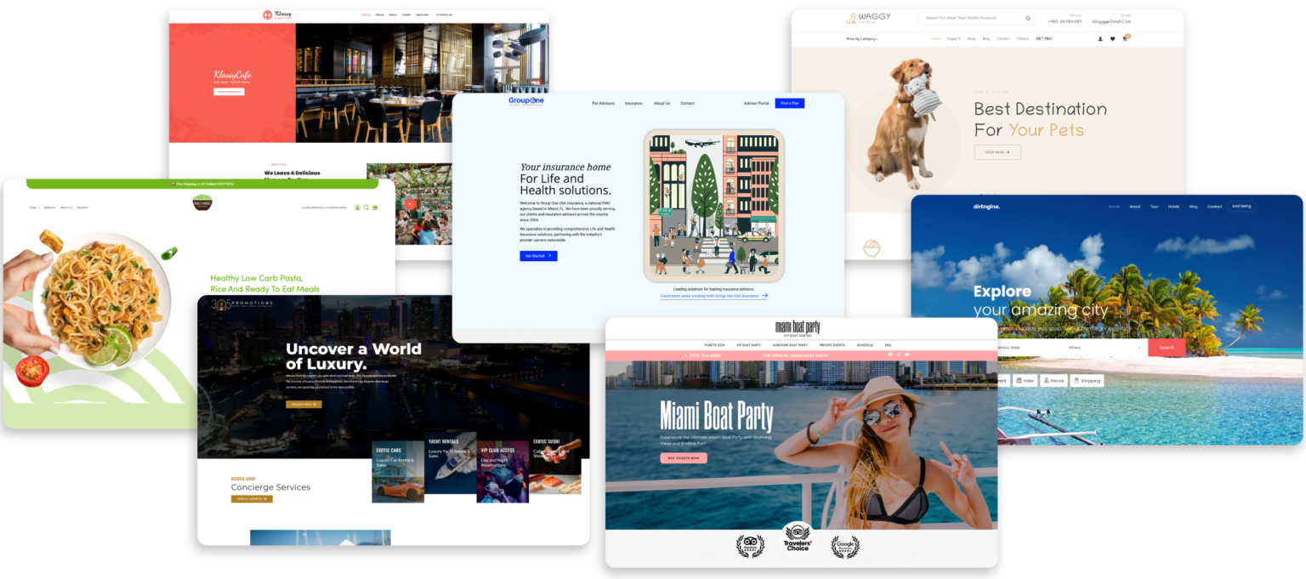Open the Waggy shopping cart icon

coord(1126,38)
